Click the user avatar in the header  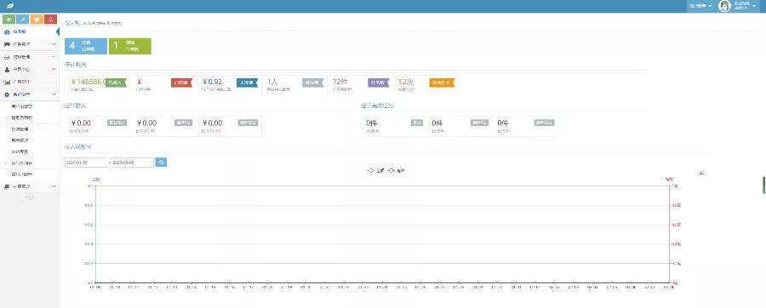(724, 6)
